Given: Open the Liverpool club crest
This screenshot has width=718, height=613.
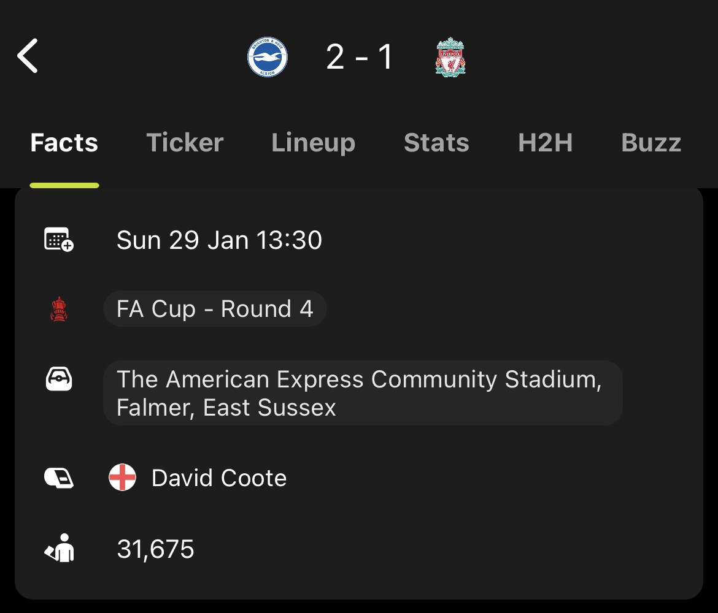Looking at the screenshot, I should pos(450,57).
